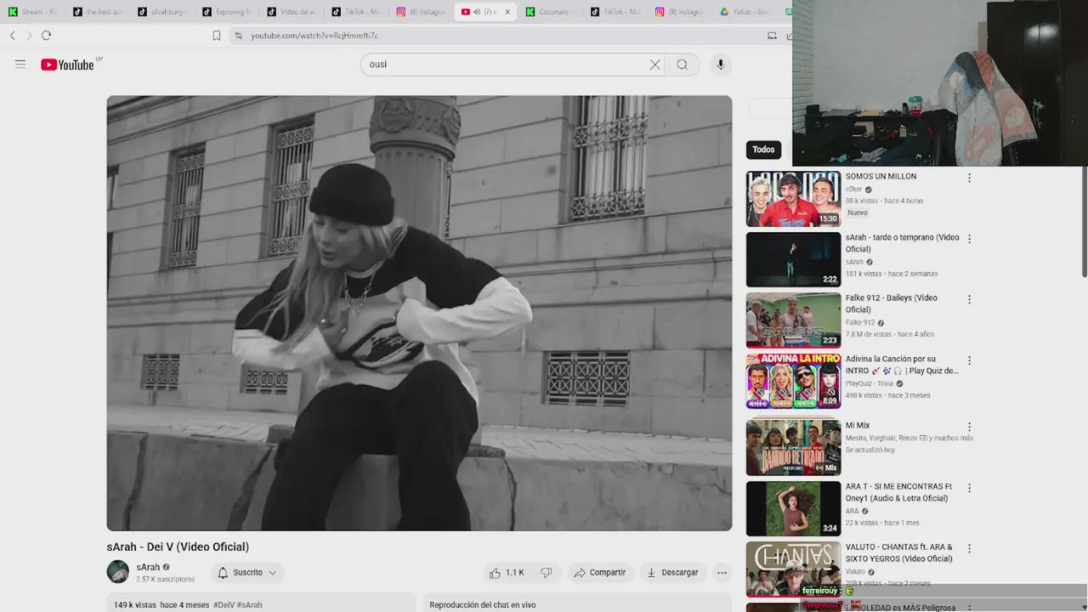Screen dimensions: 1088x612
Task: Open sArah channel avatar
Action: (x=118, y=572)
